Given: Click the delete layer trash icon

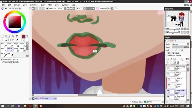Looking at the screenshot, I should [x=178, y=62].
